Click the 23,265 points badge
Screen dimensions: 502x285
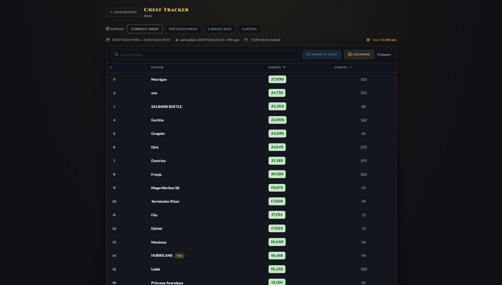(x=277, y=106)
